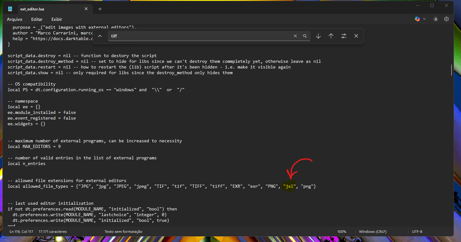Click the Copilot icon

pyautogui.click(x=417, y=19)
